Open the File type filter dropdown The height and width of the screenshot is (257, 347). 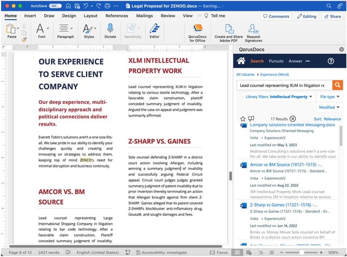330,97
